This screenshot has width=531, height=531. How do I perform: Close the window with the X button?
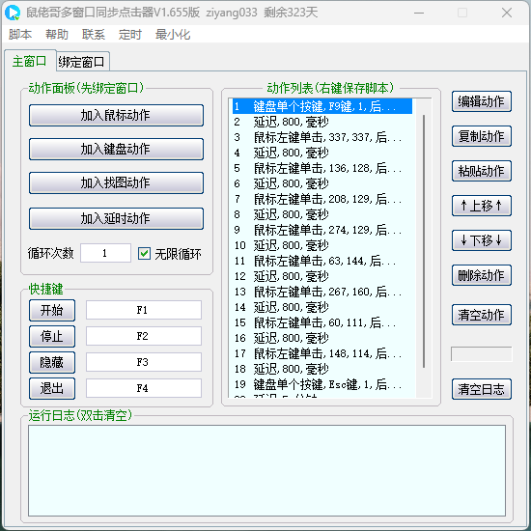(507, 13)
